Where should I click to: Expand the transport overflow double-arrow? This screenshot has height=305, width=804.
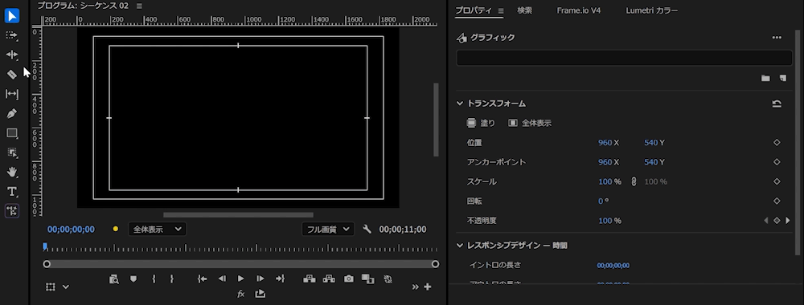416,287
